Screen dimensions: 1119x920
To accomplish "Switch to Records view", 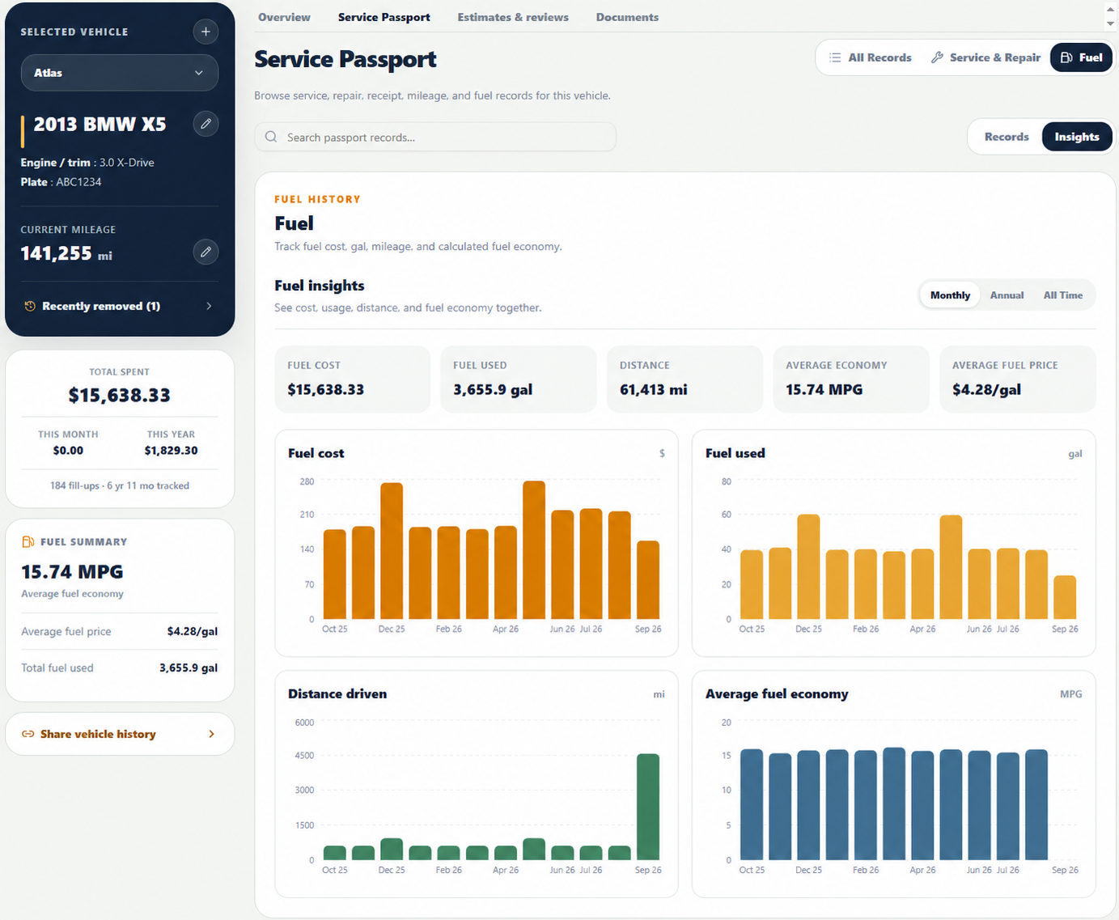I will (x=1007, y=137).
